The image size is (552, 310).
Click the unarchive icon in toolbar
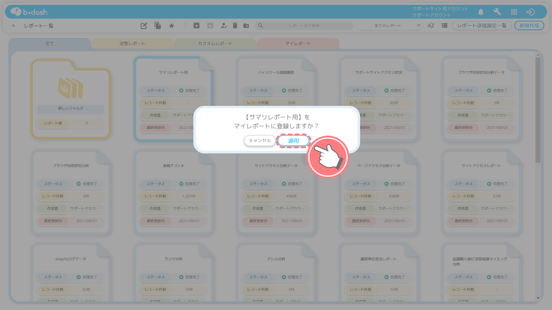pyautogui.click(x=210, y=26)
